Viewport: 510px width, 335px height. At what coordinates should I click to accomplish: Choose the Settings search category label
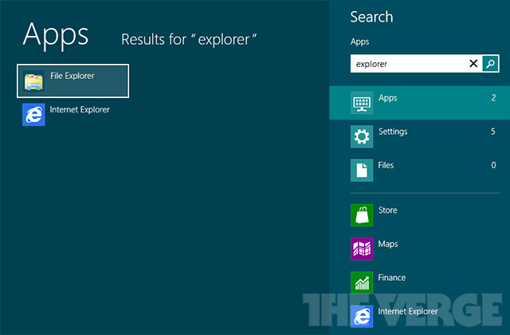[x=393, y=132]
